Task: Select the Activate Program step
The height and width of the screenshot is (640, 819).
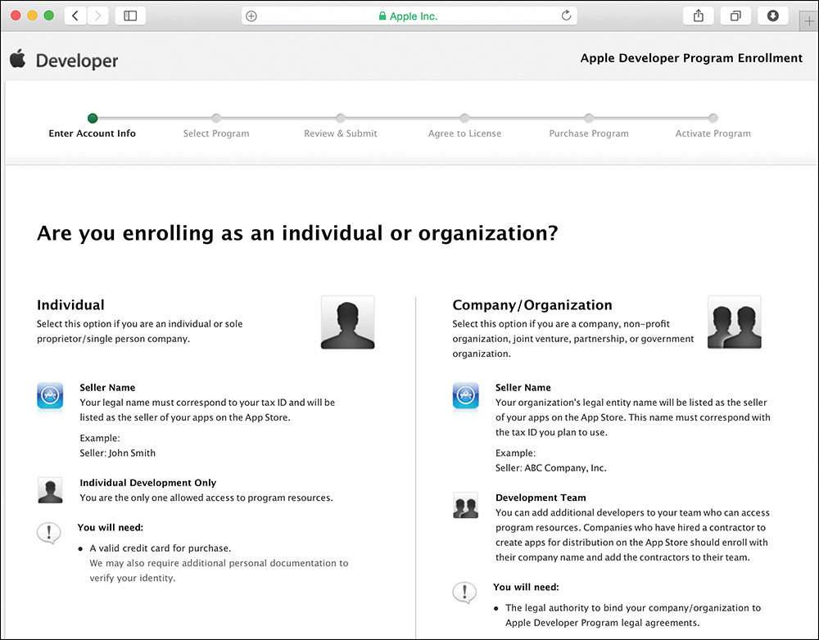Action: [x=713, y=133]
